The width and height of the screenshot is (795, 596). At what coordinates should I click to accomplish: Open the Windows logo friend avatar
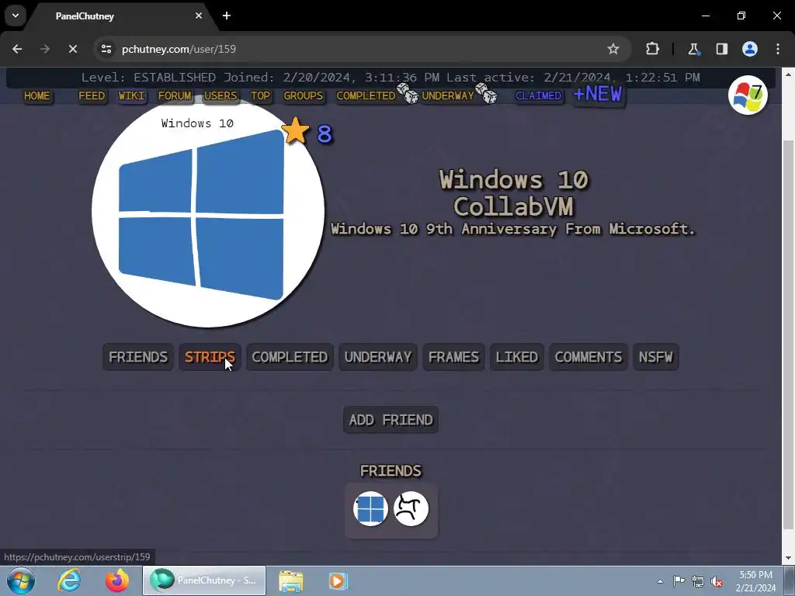[x=370, y=508]
